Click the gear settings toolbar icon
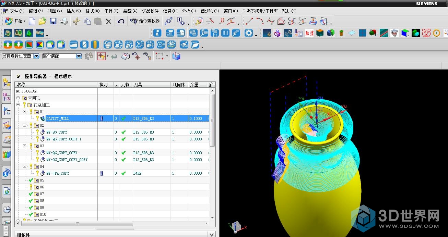The width and height of the screenshot is (448, 237). (x=249, y=33)
